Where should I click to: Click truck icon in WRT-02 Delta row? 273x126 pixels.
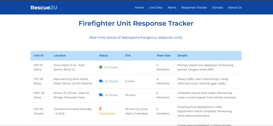[101, 95]
